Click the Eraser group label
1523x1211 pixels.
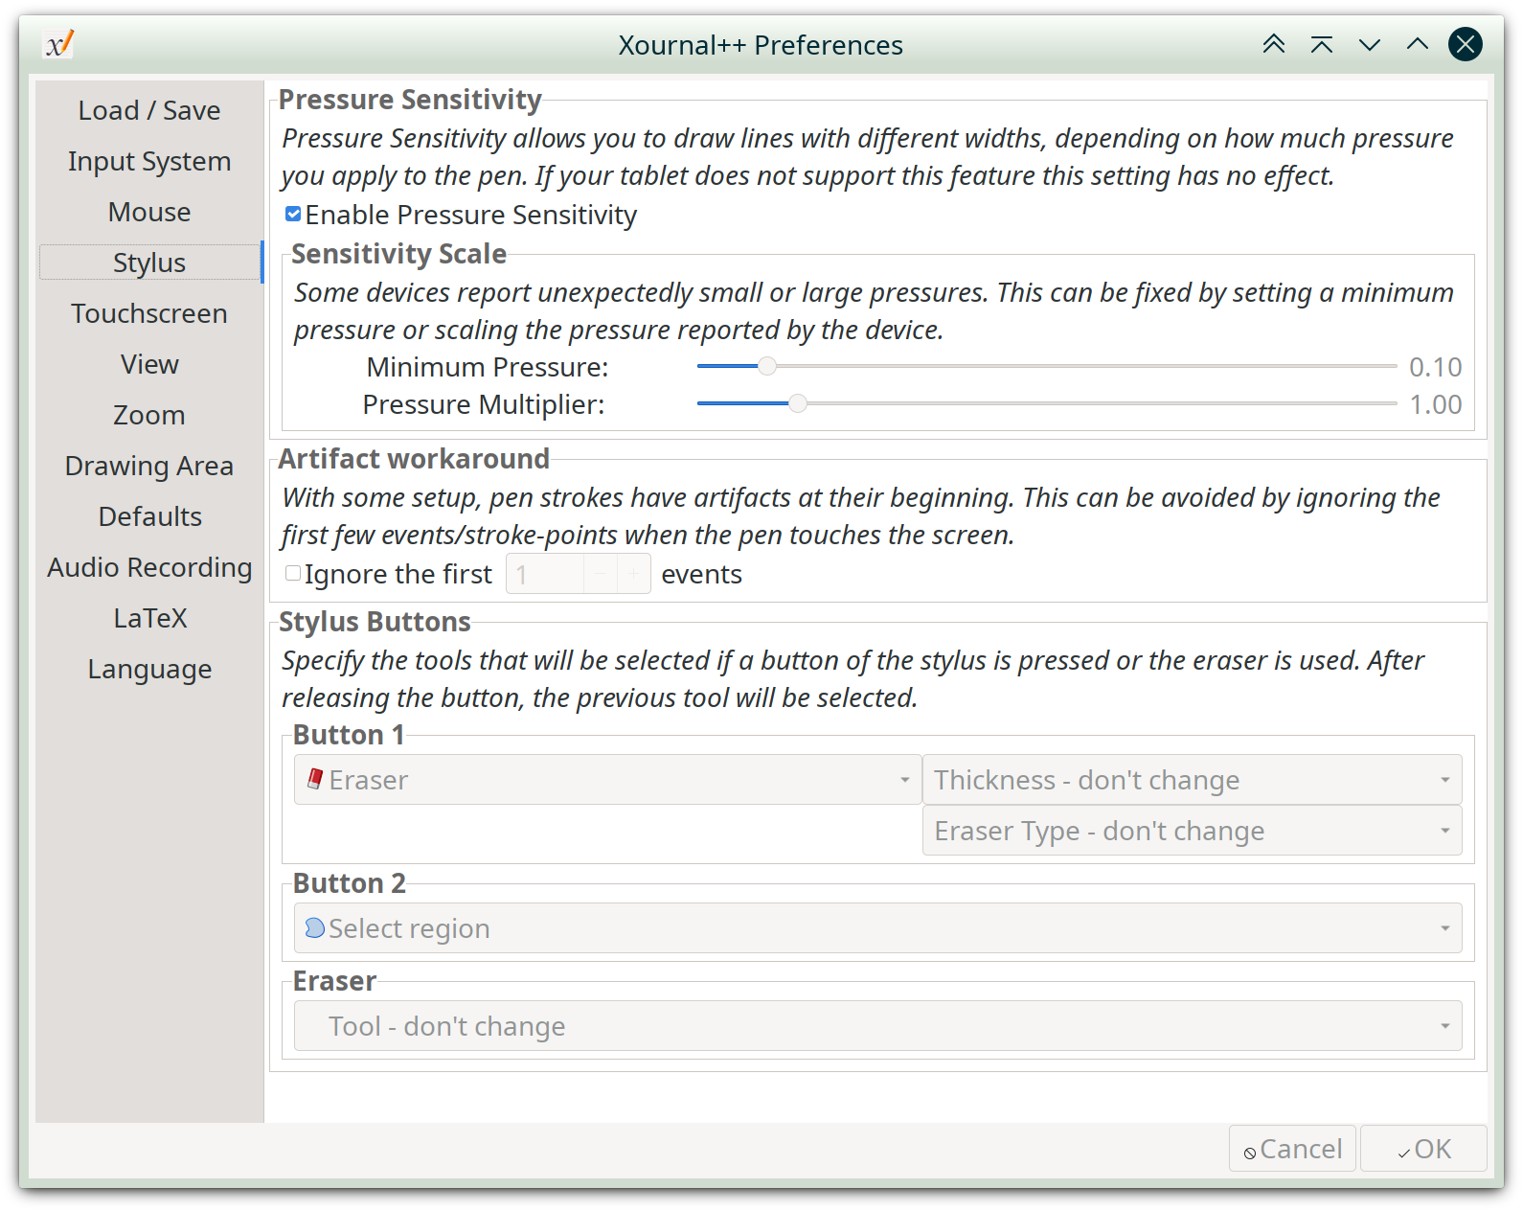[334, 981]
